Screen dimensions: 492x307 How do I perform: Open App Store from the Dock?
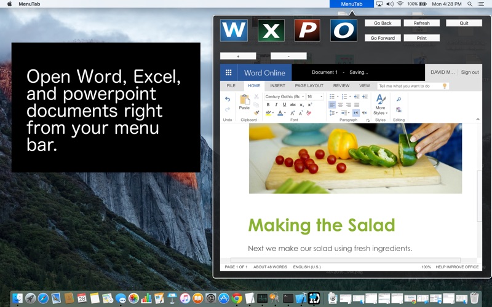[x=224, y=298]
